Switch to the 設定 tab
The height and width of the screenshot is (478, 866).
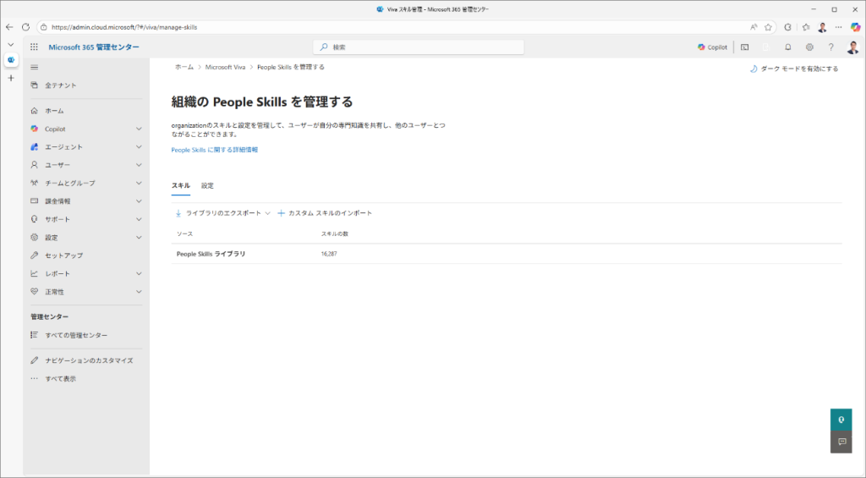coord(207,185)
